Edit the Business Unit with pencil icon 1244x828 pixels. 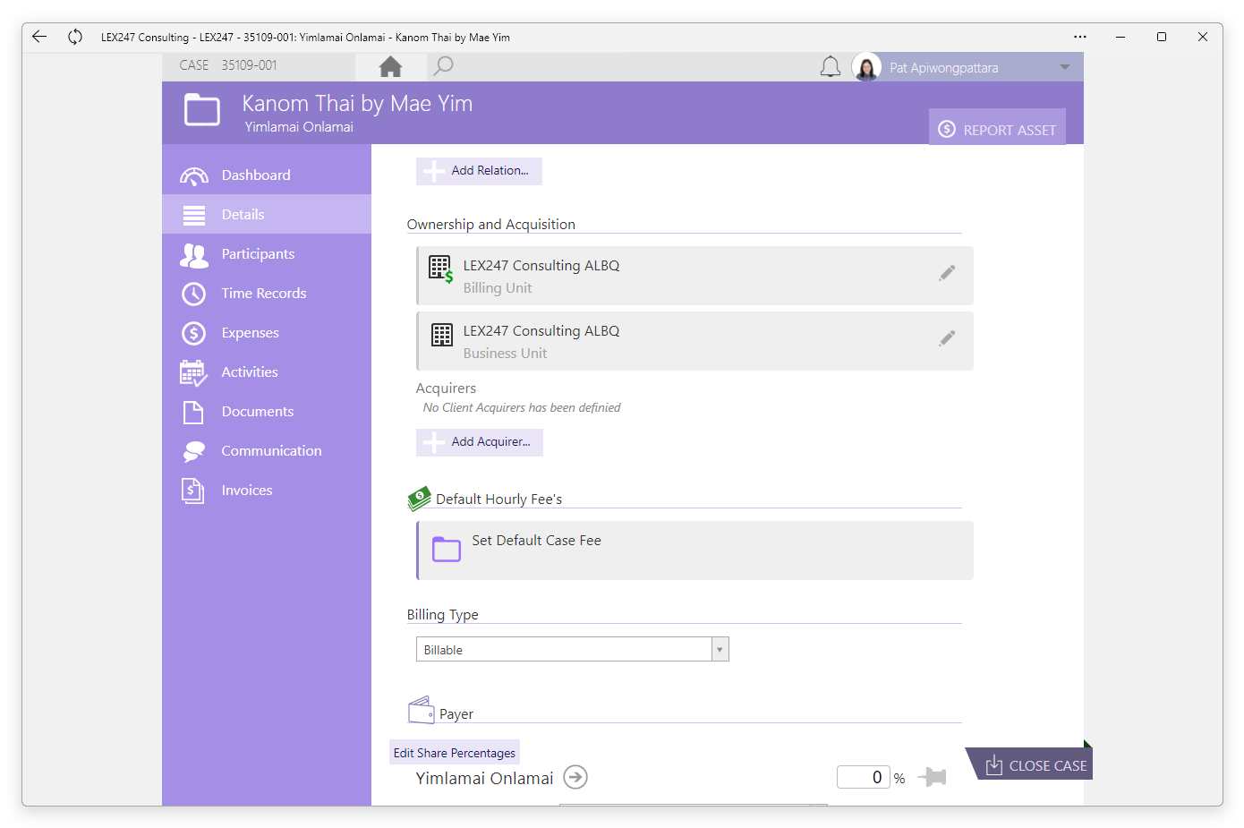(x=947, y=338)
